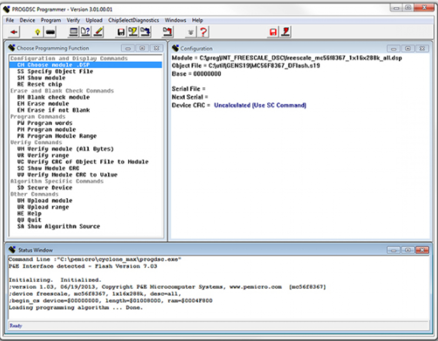
Task: Select 'SS Specify Object File' command
Action: click(55, 71)
